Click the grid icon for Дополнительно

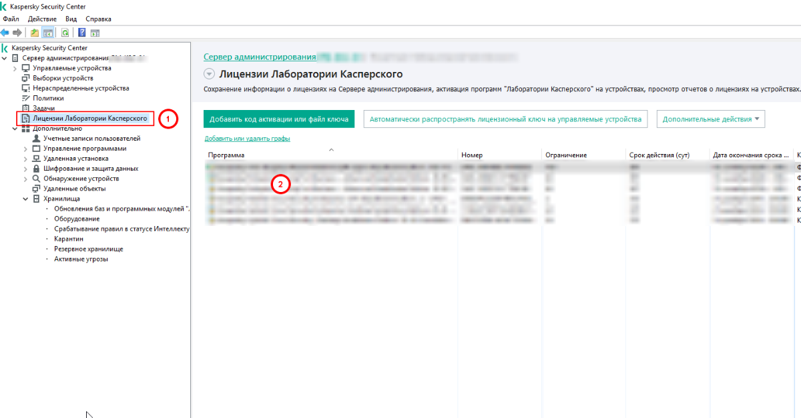[x=27, y=128]
